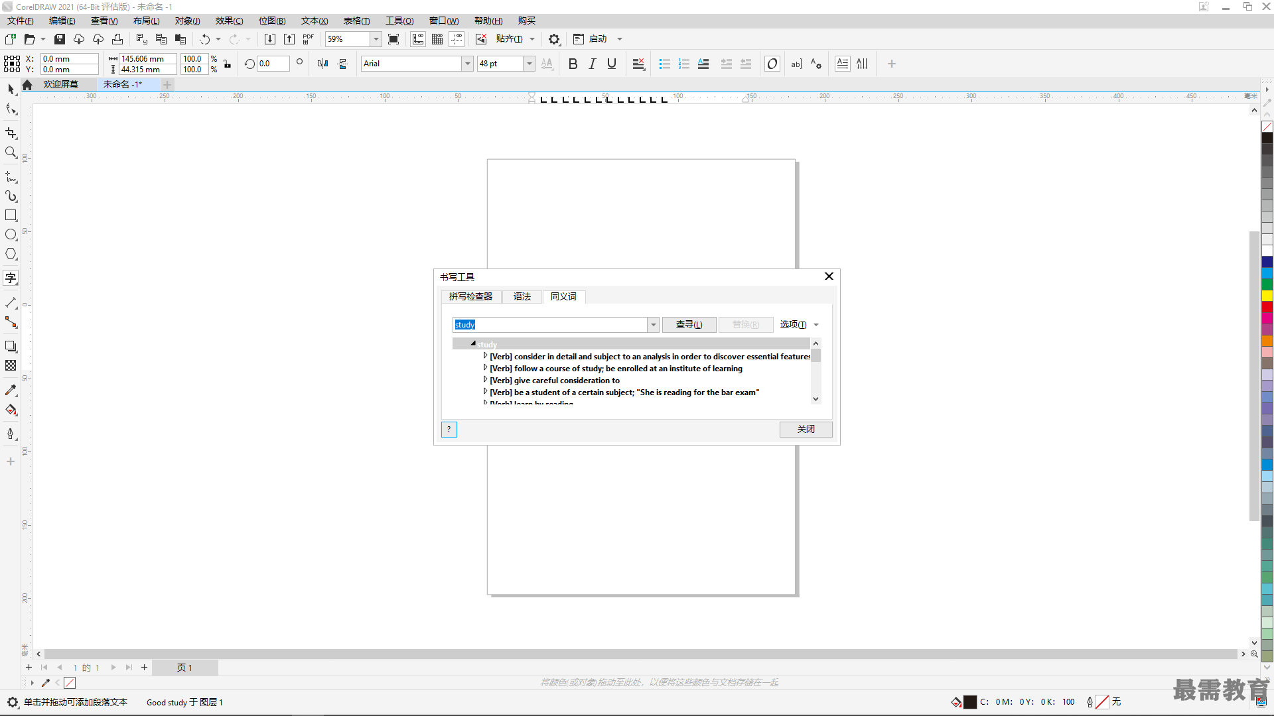The width and height of the screenshot is (1274, 716).
Task: Click the Import icon
Action: coord(270,39)
